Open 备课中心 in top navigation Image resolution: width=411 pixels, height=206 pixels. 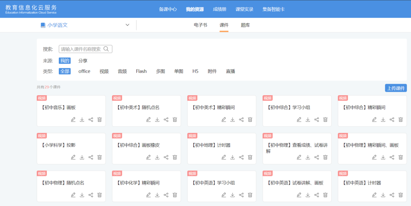click(168, 9)
